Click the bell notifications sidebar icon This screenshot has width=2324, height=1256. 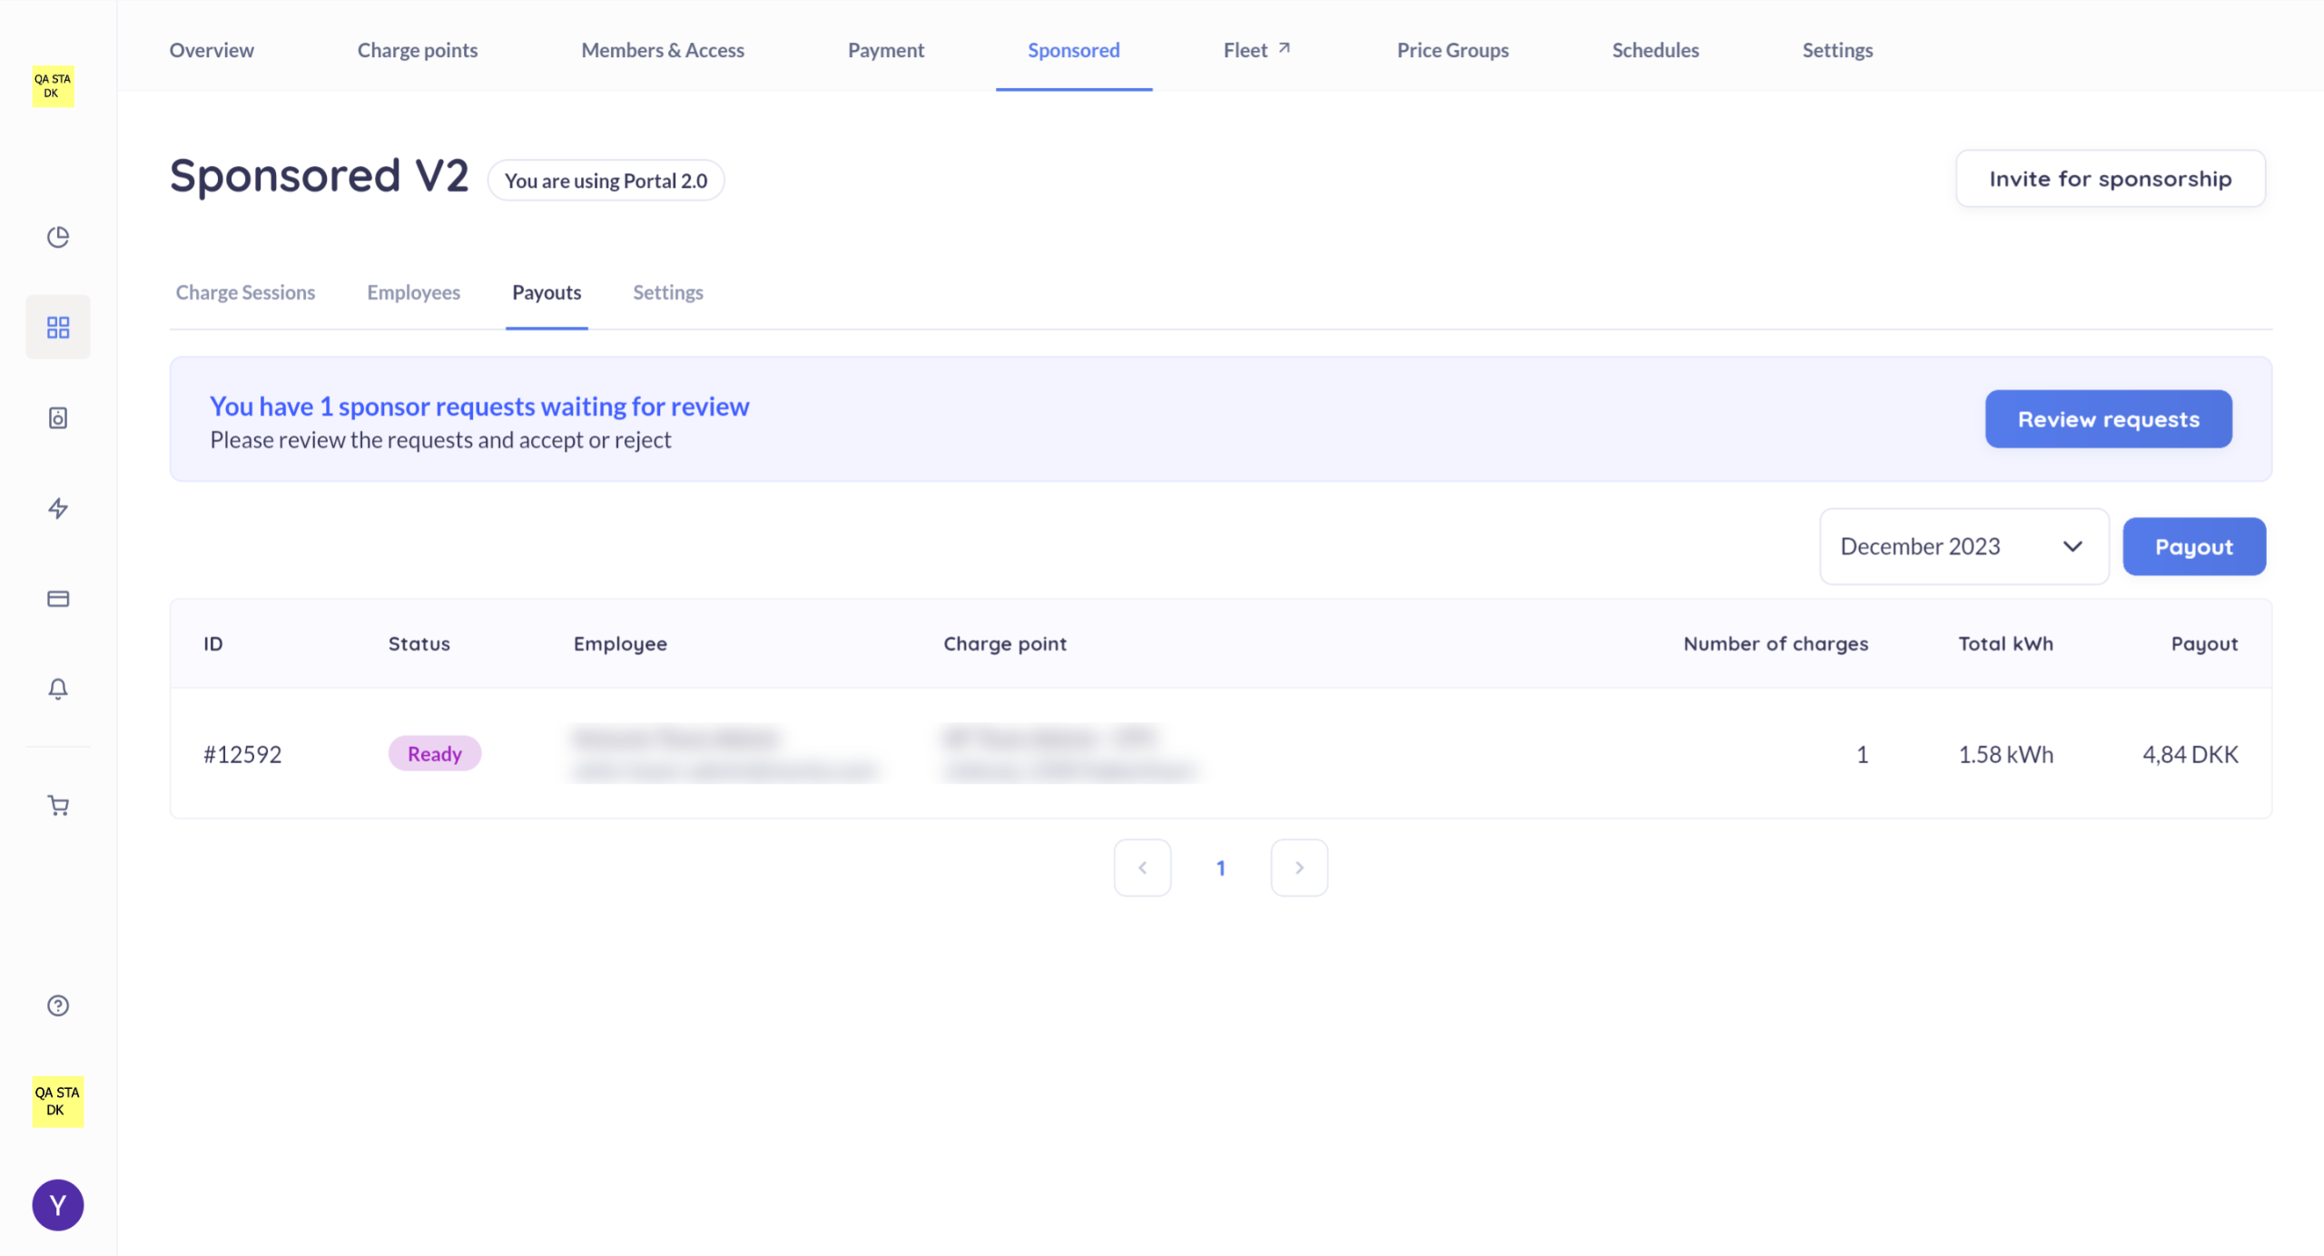58,689
